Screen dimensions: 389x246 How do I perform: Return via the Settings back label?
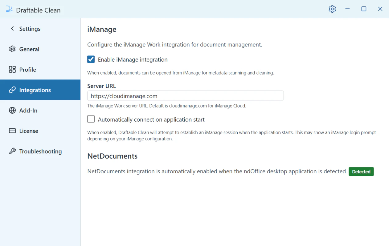pyautogui.click(x=30, y=29)
